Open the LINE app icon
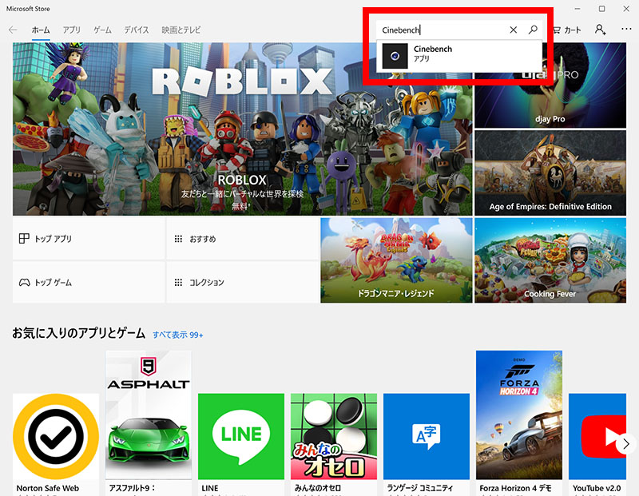Screen dimensions: 639x496 click(241, 436)
